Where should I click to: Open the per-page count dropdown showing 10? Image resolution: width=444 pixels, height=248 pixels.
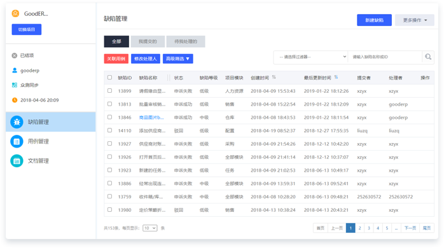[x=149, y=228]
